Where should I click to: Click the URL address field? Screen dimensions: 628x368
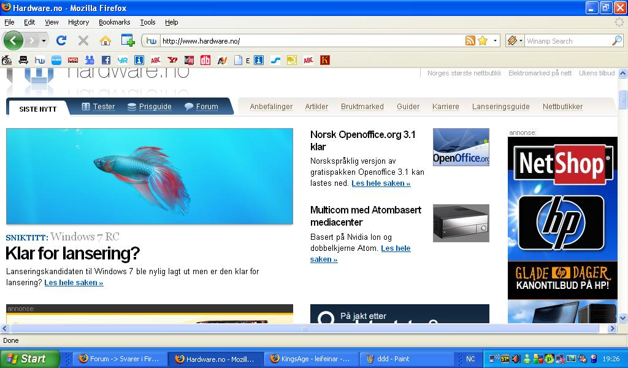tap(312, 41)
